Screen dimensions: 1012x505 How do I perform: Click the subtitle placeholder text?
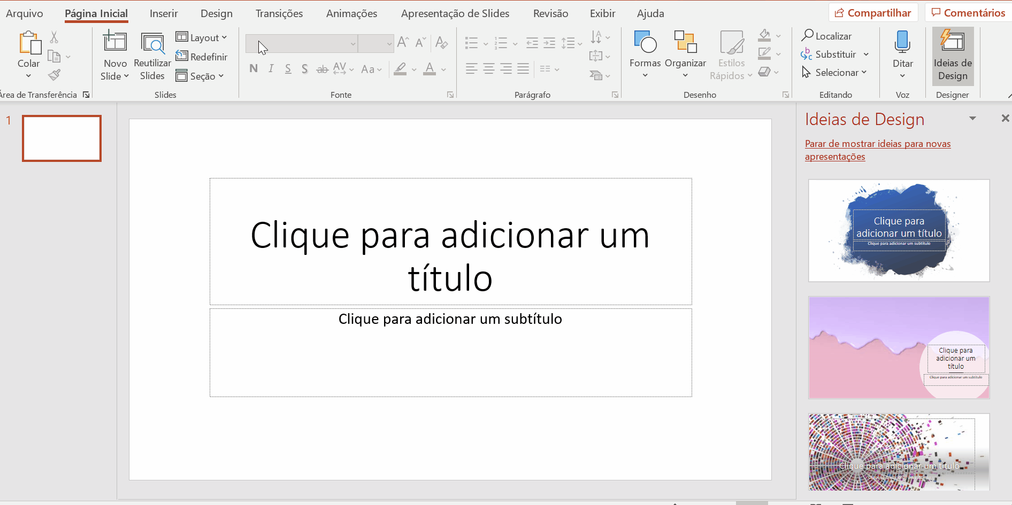point(450,319)
